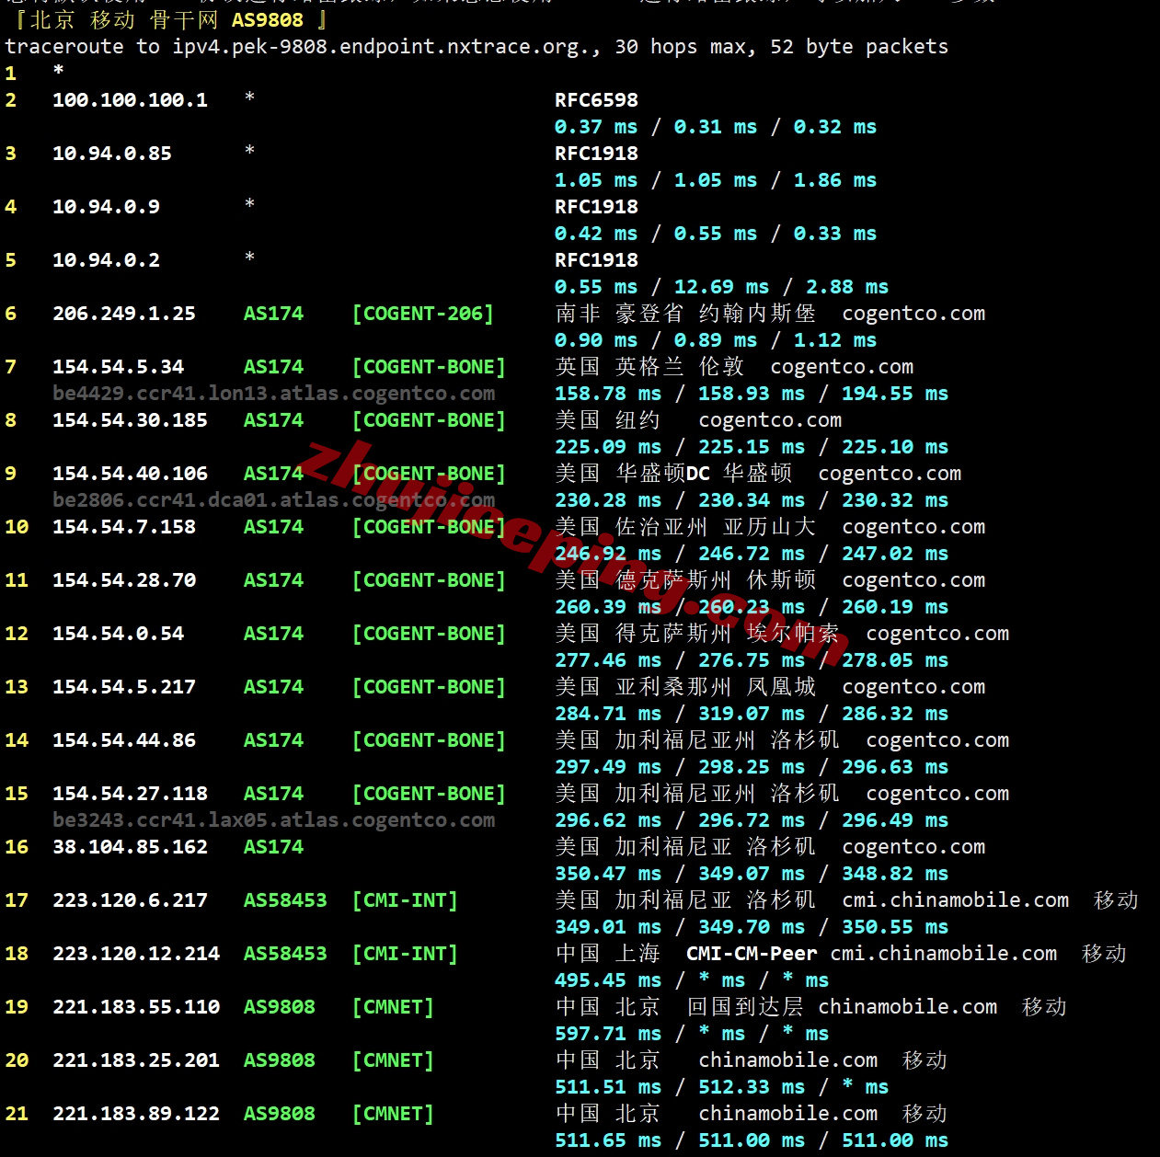Click the "52 byte packets" text

pyautogui.click(x=859, y=47)
